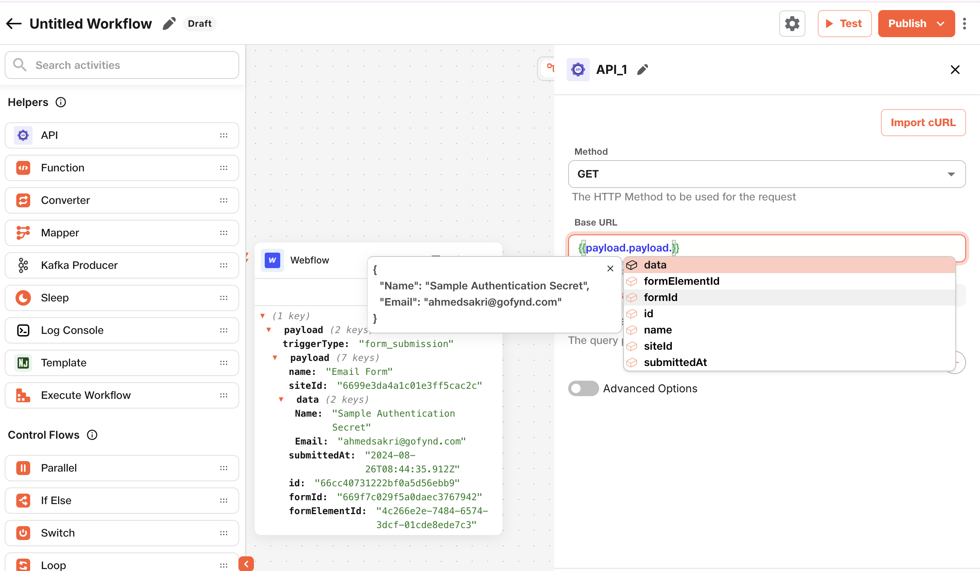Open the Method GET dropdown
Screen dimensions: 980x571
tap(766, 174)
